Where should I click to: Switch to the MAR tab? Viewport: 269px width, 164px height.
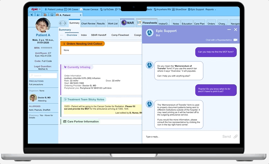coord(127,23)
